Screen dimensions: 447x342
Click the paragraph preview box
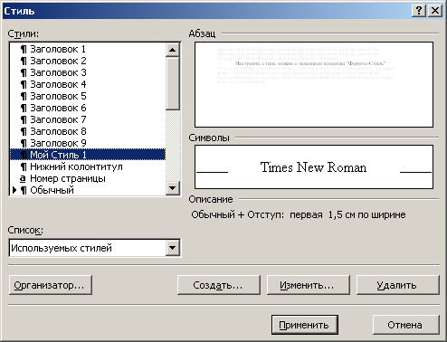[314, 84]
